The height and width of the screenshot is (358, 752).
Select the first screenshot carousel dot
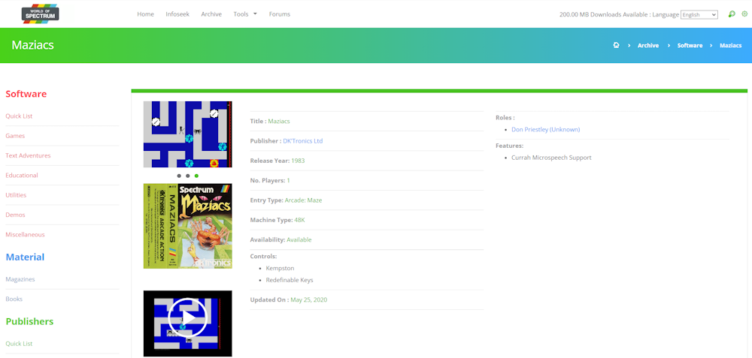tap(179, 176)
